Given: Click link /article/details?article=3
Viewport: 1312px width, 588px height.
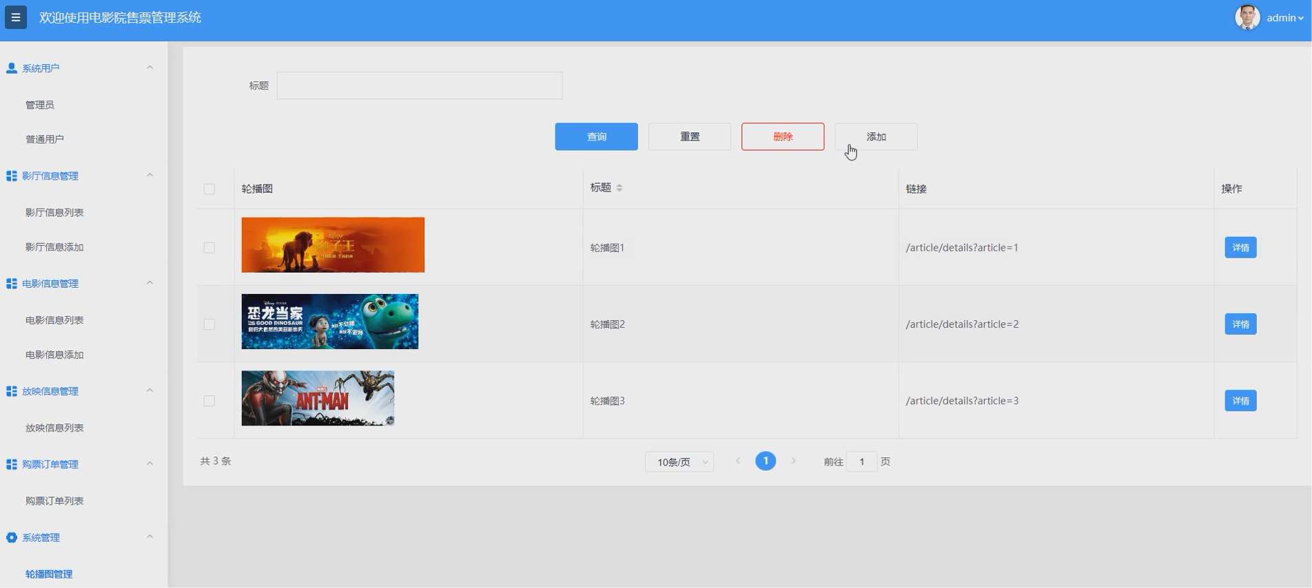Looking at the screenshot, I should 962,401.
